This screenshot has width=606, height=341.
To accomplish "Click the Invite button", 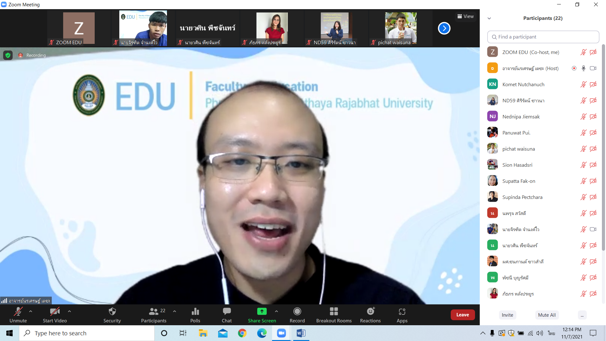I will [x=508, y=315].
